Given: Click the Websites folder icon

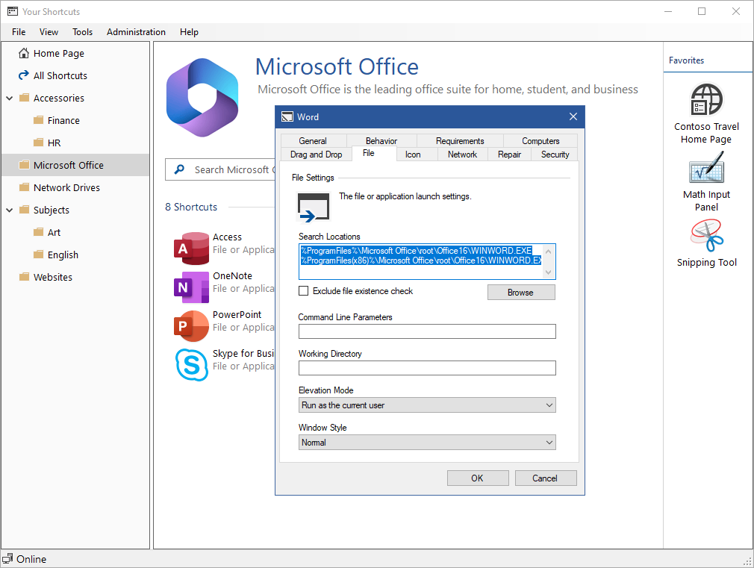Looking at the screenshot, I should click(x=24, y=277).
